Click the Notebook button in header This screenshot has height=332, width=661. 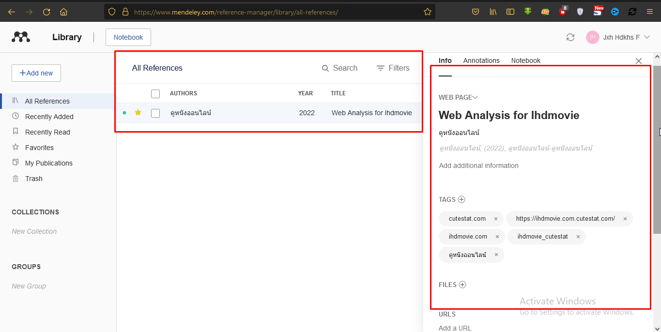pyautogui.click(x=128, y=37)
